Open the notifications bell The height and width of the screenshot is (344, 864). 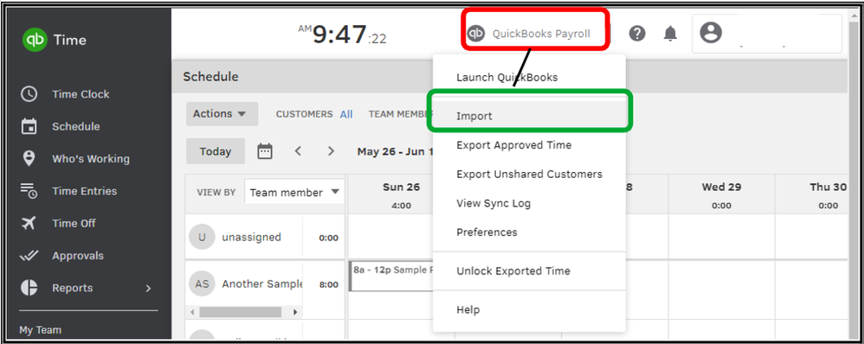pos(670,34)
